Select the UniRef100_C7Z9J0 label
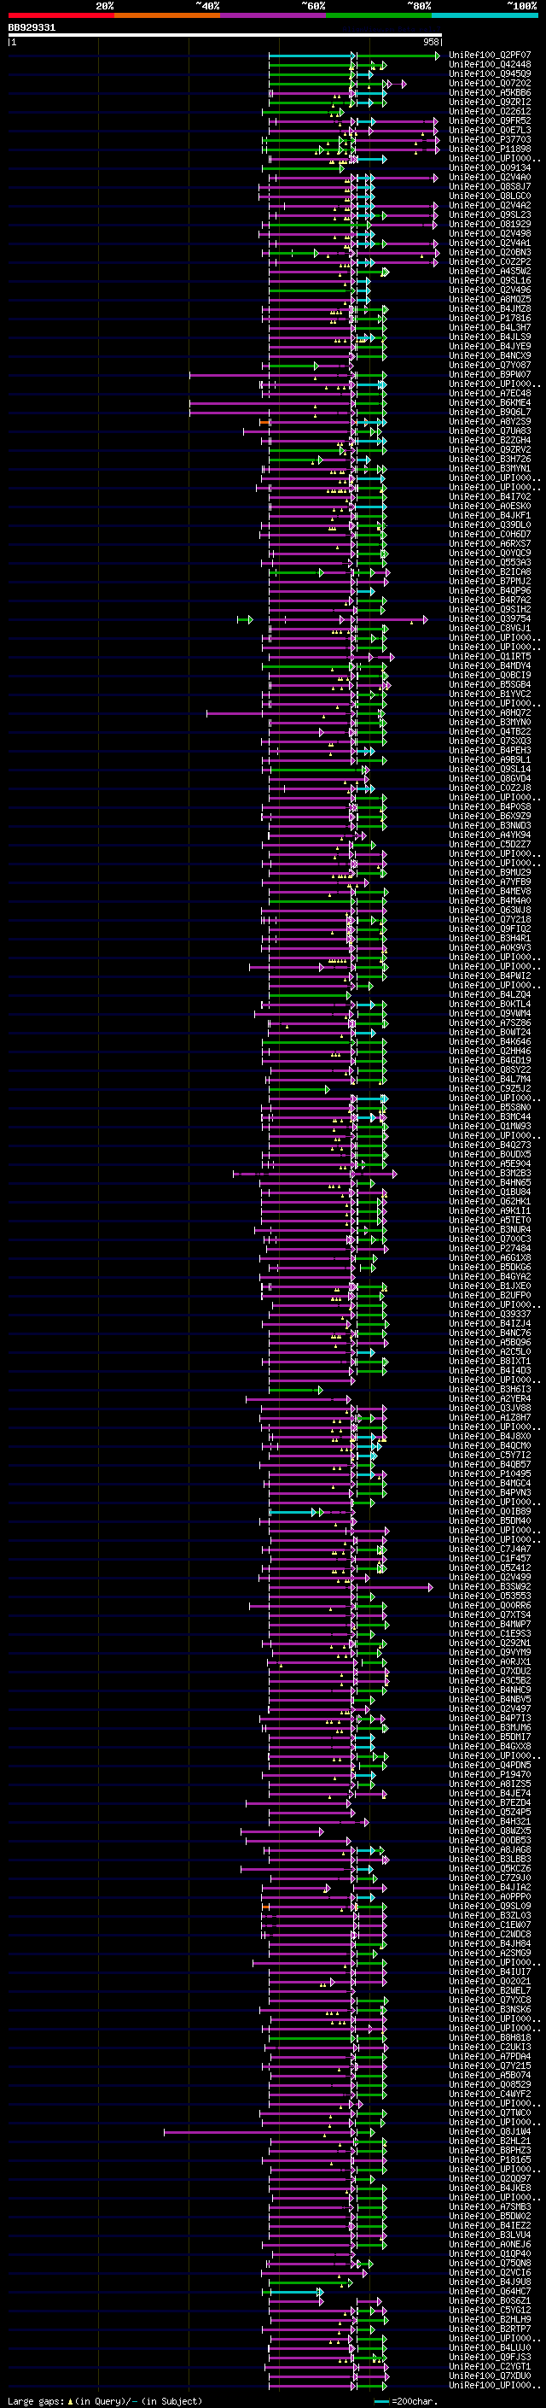The image size is (546, 2408). click(x=489, y=1877)
